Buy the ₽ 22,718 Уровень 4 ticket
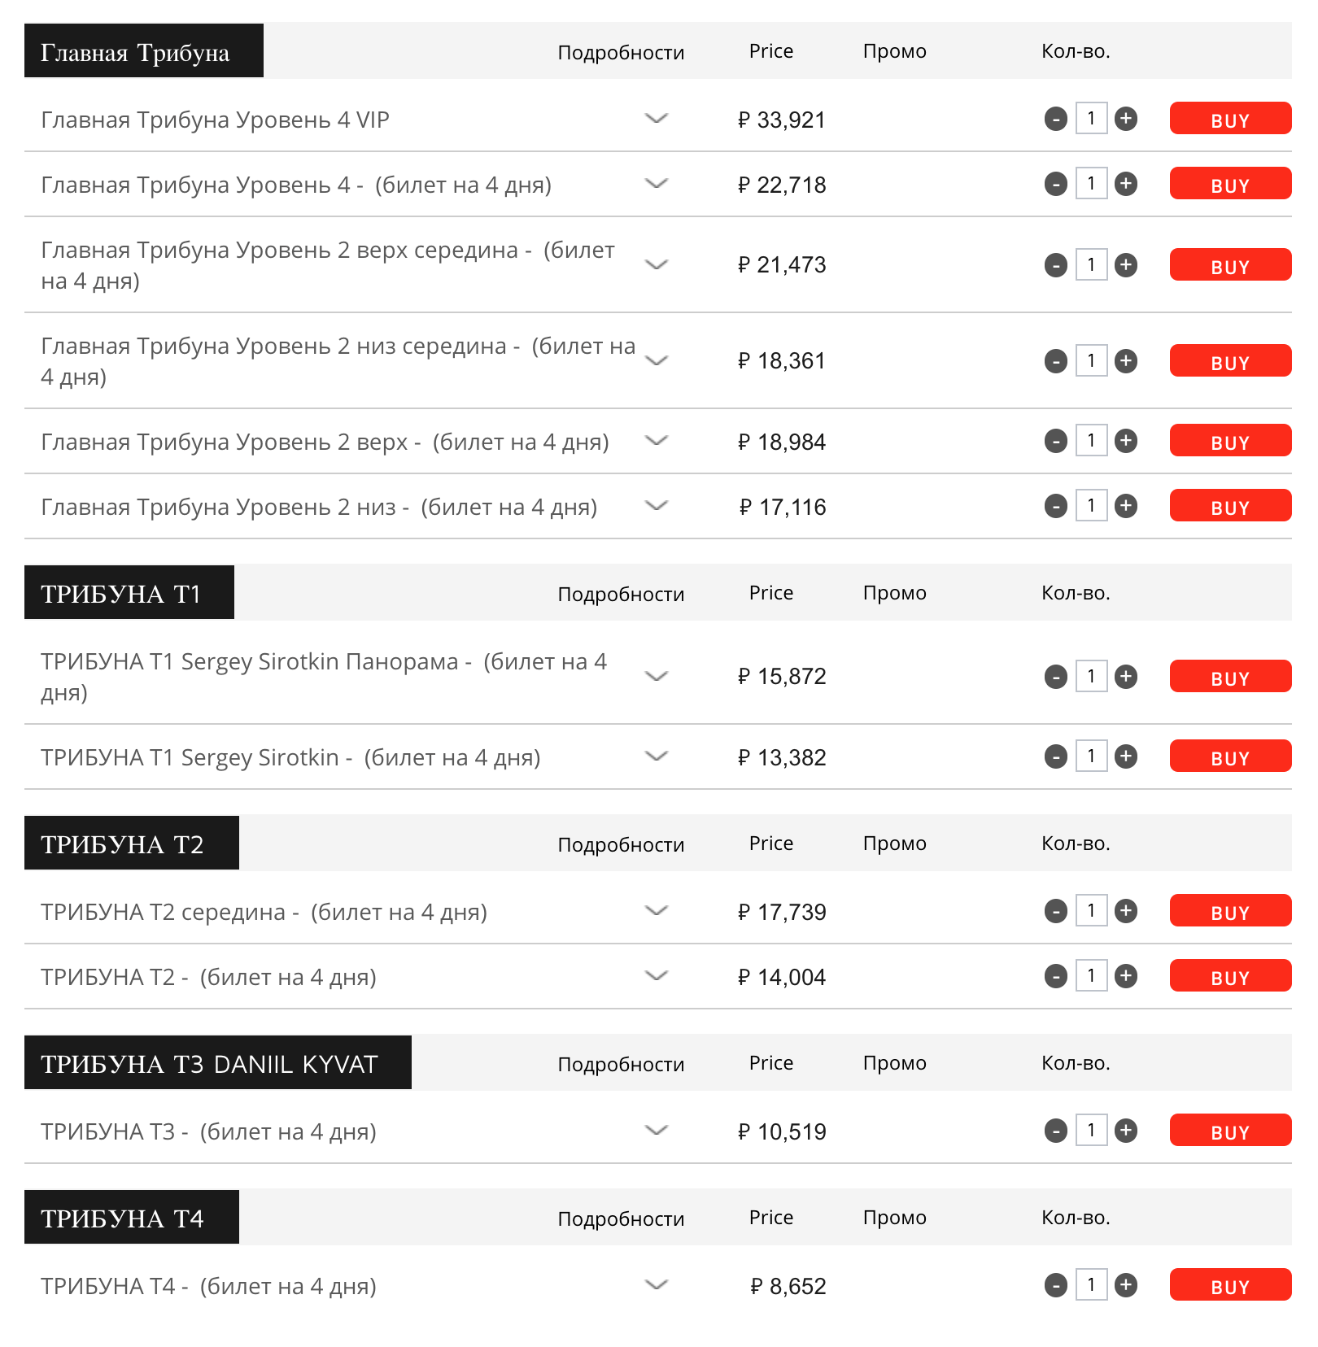This screenshot has width=1318, height=1347. [x=1230, y=184]
